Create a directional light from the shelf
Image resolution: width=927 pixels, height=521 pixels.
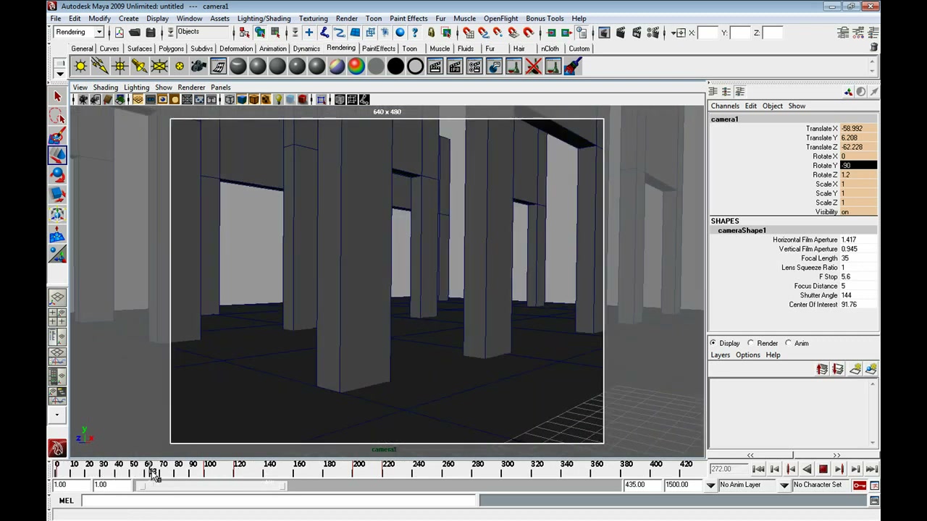(x=100, y=67)
